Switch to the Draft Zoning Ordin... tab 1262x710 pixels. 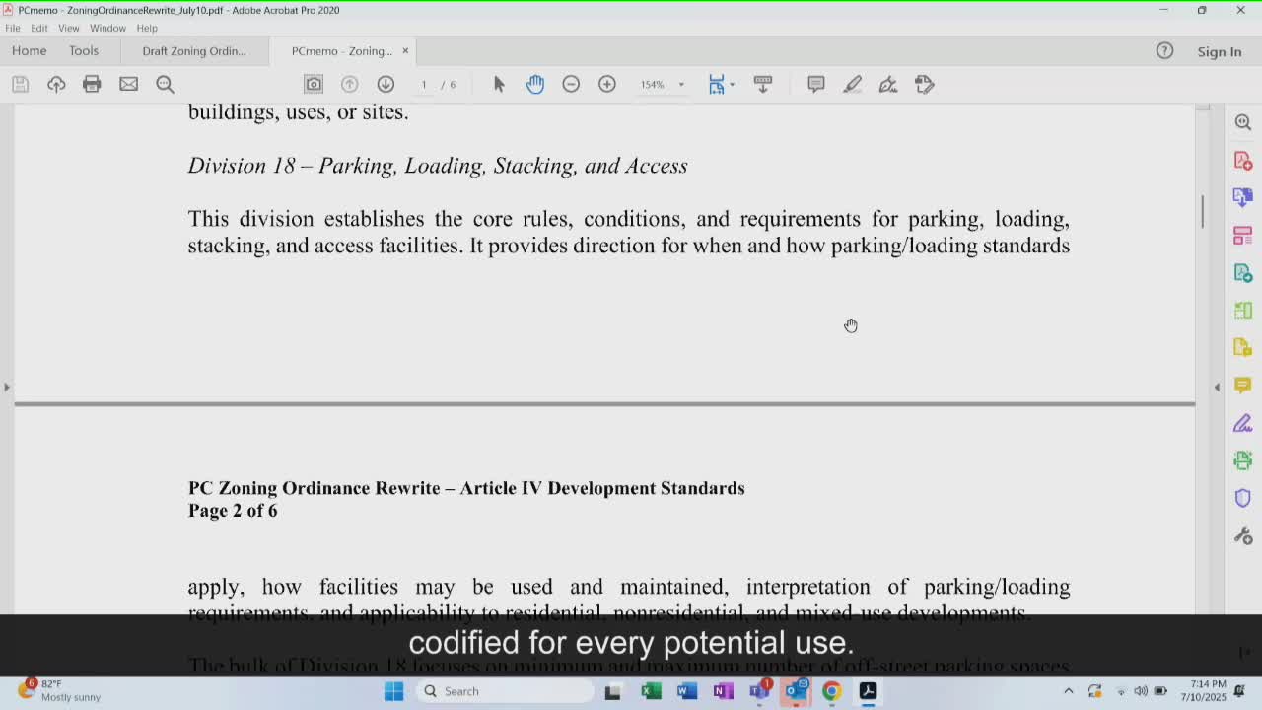pyautogui.click(x=194, y=51)
